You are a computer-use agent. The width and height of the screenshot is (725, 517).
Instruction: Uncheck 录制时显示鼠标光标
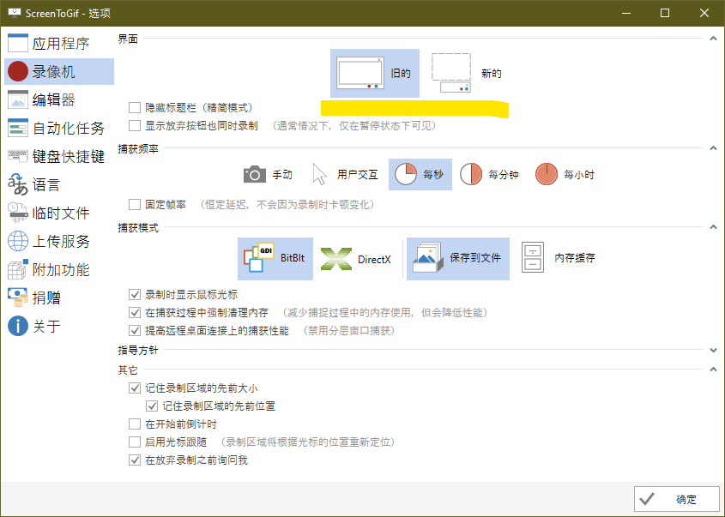[135, 294]
